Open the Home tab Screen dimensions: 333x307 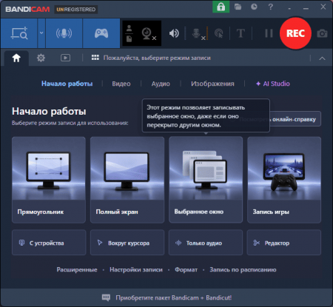point(16,58)
